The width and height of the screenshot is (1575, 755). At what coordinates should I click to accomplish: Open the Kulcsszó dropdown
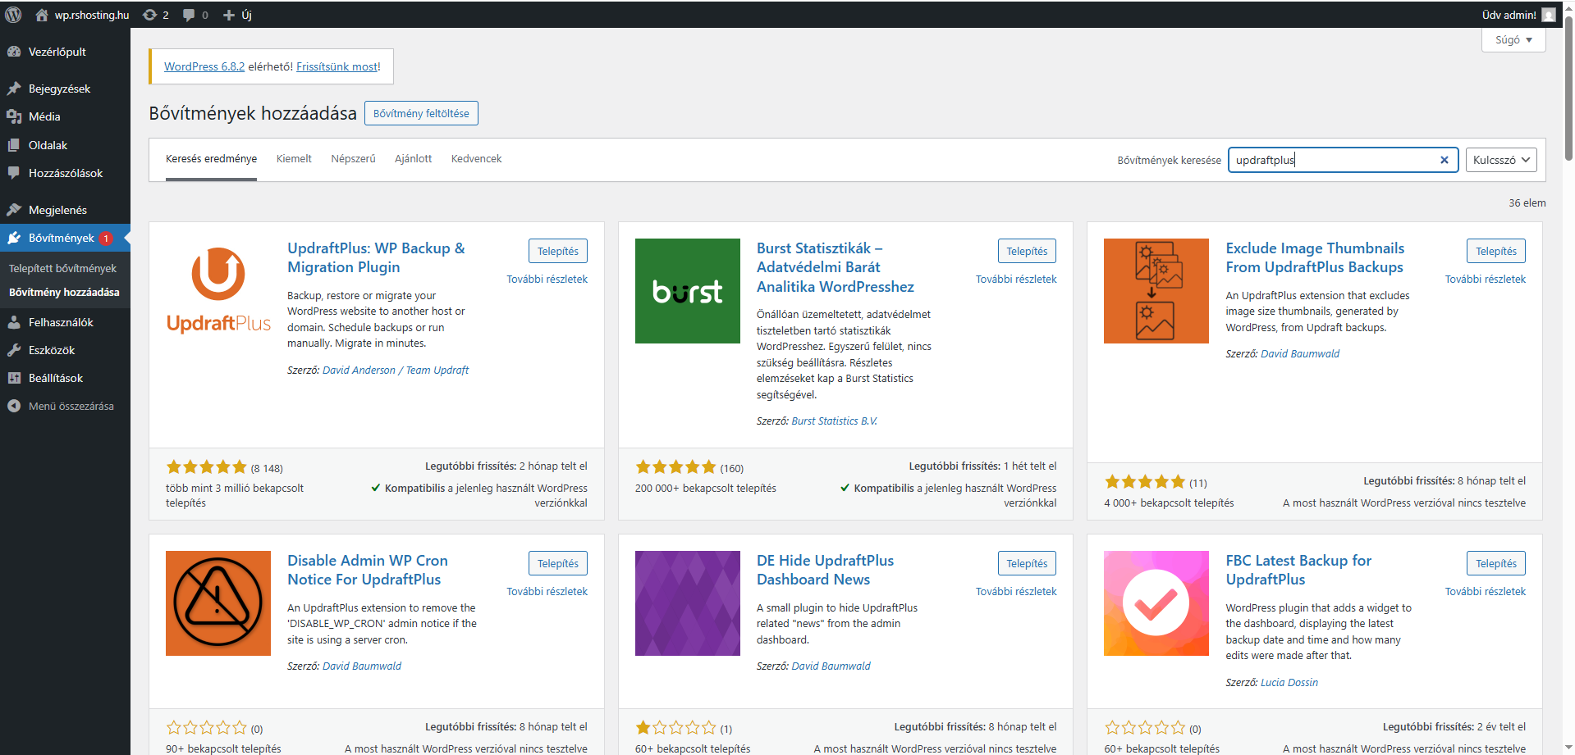pyautogui.click(x=1500, y=160)
